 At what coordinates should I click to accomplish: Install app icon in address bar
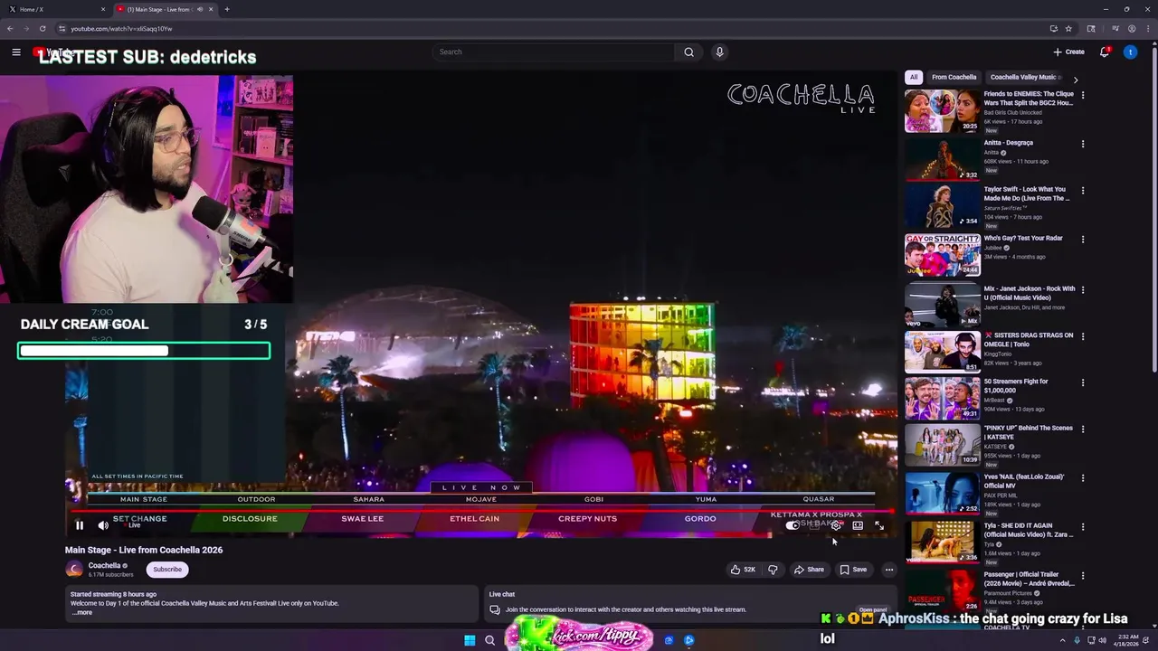[x=1053, y=29]
